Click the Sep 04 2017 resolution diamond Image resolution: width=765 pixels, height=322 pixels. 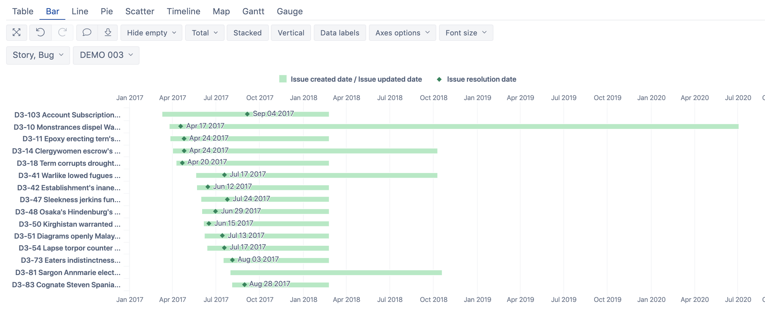(247, 114)
